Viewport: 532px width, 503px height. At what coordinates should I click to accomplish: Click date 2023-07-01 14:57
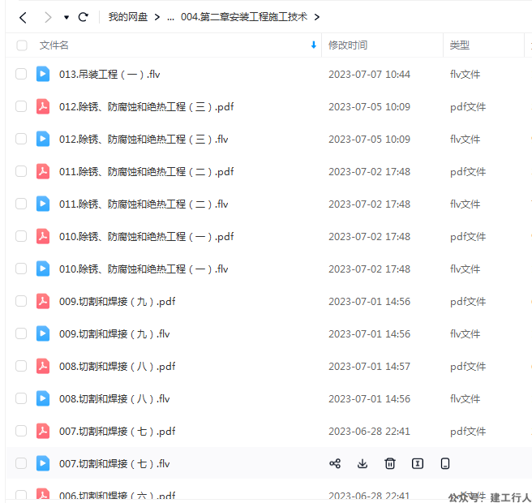(x=369, y=367)
